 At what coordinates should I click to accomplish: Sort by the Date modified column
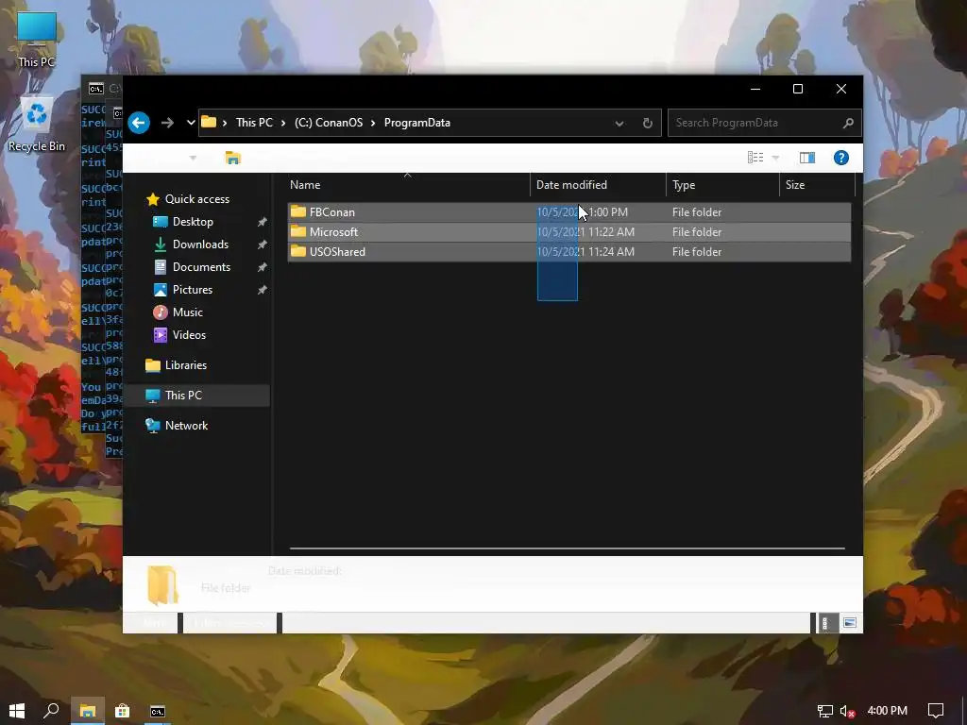point(598,185)
